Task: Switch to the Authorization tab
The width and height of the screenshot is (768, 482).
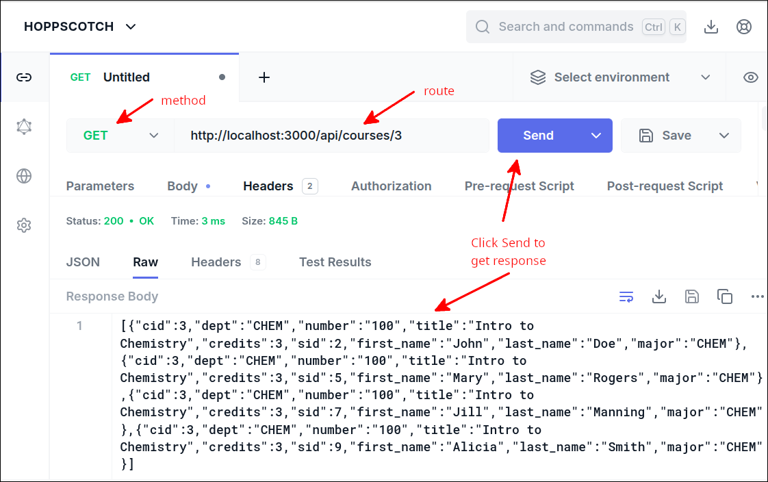Action: tap(391, 186)
